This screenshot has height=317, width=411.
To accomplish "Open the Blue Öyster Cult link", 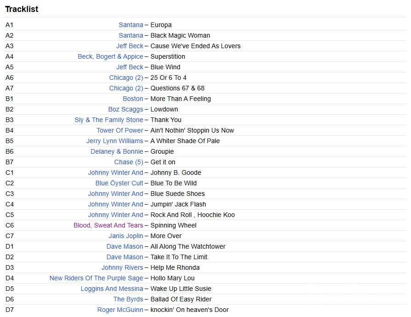I will pyautogui.click(x=119, y=183).
